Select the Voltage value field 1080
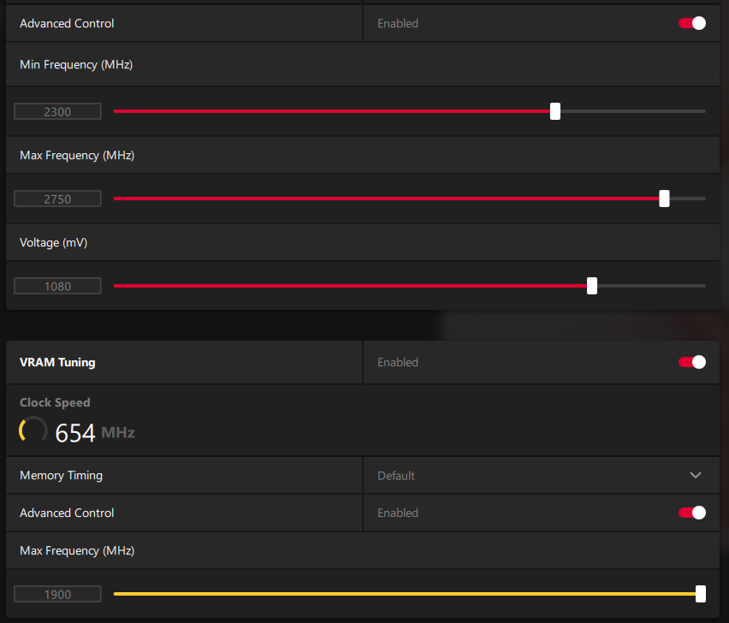 point(57,286)
